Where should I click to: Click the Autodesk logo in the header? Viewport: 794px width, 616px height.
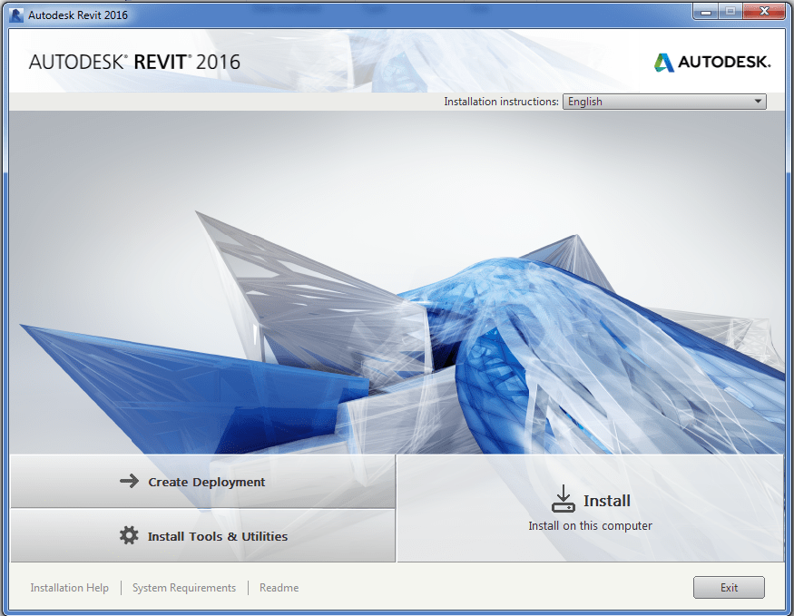click(x=712, y=63)
